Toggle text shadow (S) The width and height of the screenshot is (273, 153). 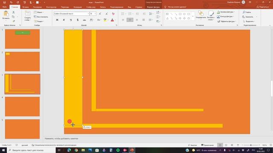[x=78, y=20]
